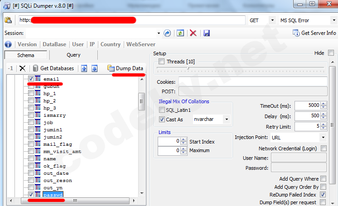The height and width of the screenshot is (206, 338).
Task: Click the column icon next to out_date
Action: [x=38, y=173]
